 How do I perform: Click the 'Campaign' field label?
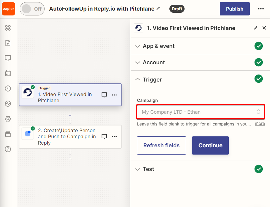pos(147,100)
